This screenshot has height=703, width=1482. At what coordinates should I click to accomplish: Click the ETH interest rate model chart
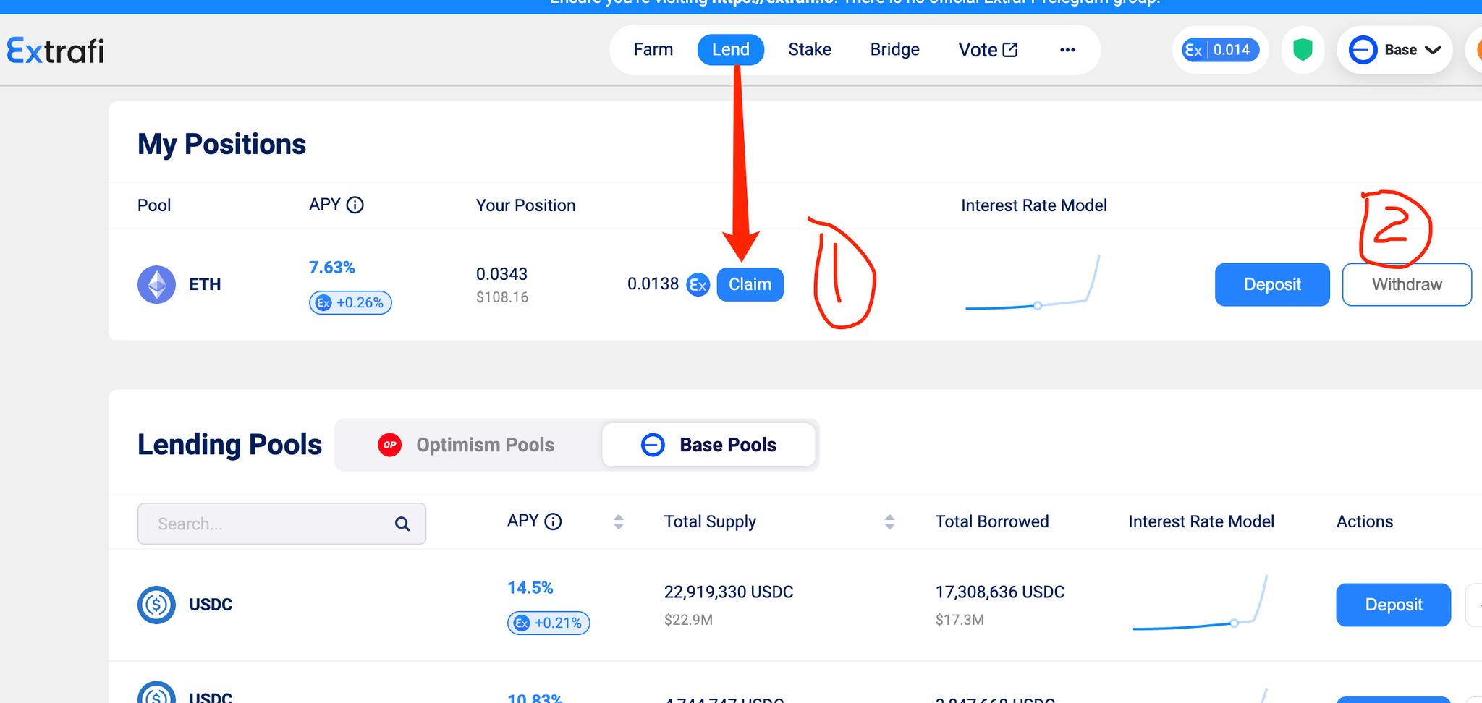tap(1033, 284)
